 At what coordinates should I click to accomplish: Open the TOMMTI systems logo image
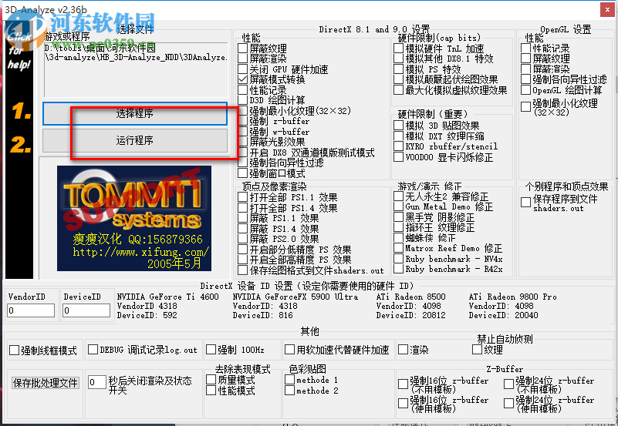134,218
